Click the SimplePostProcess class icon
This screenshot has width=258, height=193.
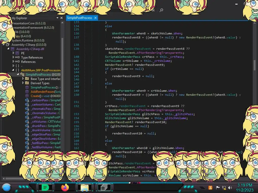pyautogui.click(x=22, y=74)
